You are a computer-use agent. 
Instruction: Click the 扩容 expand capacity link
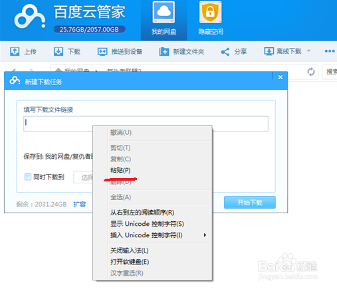tap(80, 204)
